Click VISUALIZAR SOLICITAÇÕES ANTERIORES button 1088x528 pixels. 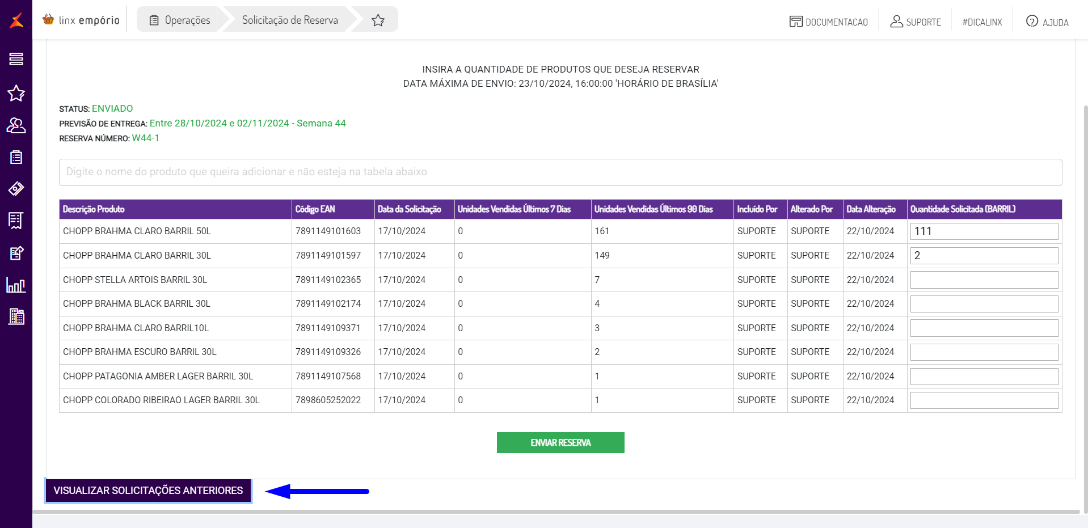coord(148,491)
